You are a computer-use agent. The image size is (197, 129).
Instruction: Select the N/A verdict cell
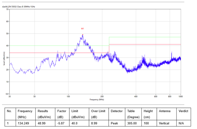182,123
